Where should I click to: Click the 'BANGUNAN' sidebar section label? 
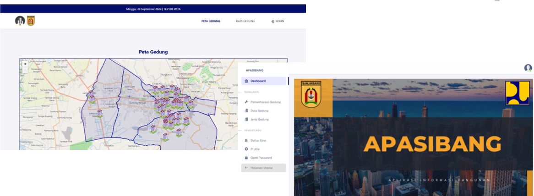(x=252, y=92)
